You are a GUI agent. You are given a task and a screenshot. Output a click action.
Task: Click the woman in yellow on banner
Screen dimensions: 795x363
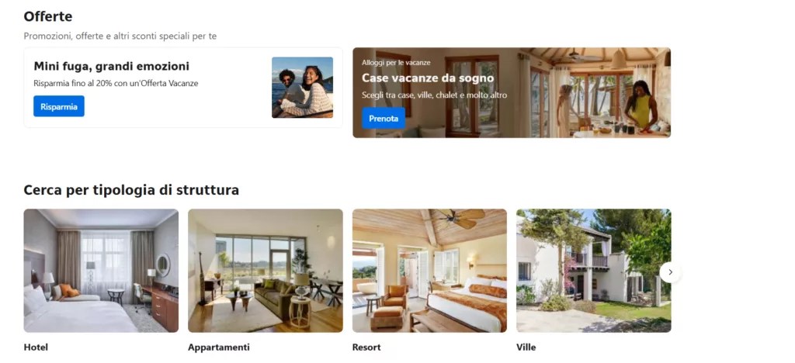[x=640, y=106]
